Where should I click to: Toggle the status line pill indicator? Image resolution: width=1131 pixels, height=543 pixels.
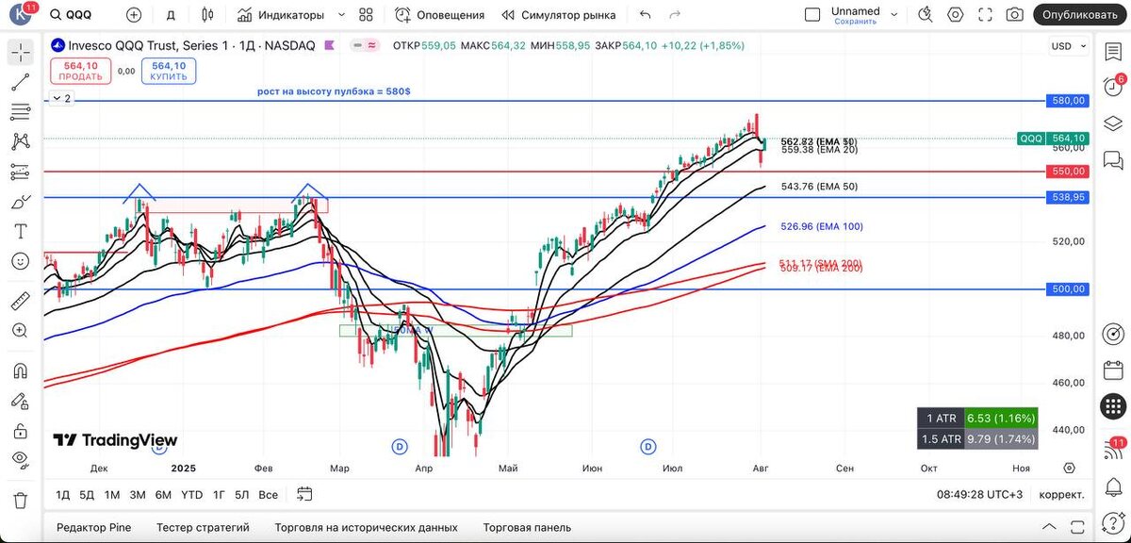364,45
